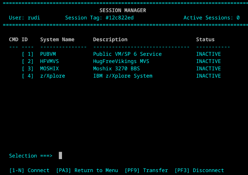The image size is (248, 175).
Task: Select the HFVMVS system name
Action: point(50,61)
